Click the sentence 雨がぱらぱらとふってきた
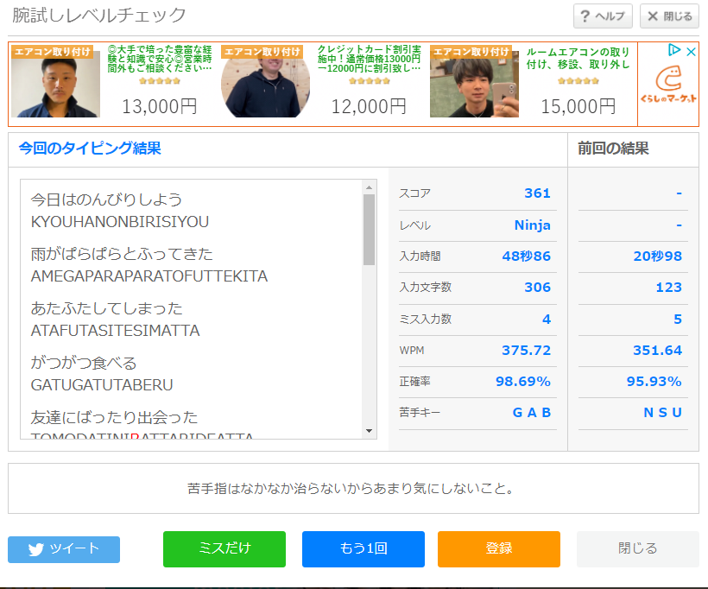 click(122, 254)
